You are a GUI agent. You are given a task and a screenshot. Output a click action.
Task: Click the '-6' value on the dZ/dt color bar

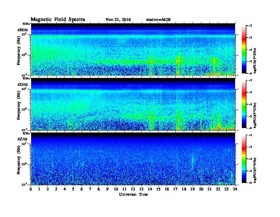250,183
